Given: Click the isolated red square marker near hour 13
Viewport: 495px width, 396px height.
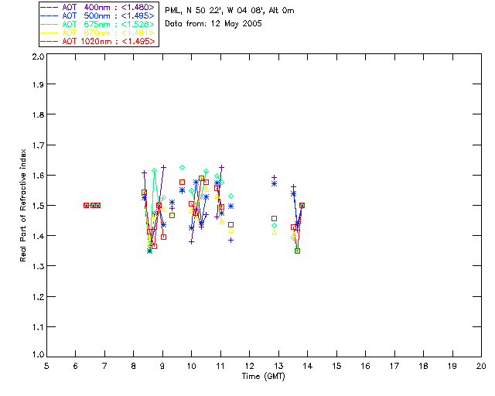Looking at the screenshot, I should click(x=275, y=219).
